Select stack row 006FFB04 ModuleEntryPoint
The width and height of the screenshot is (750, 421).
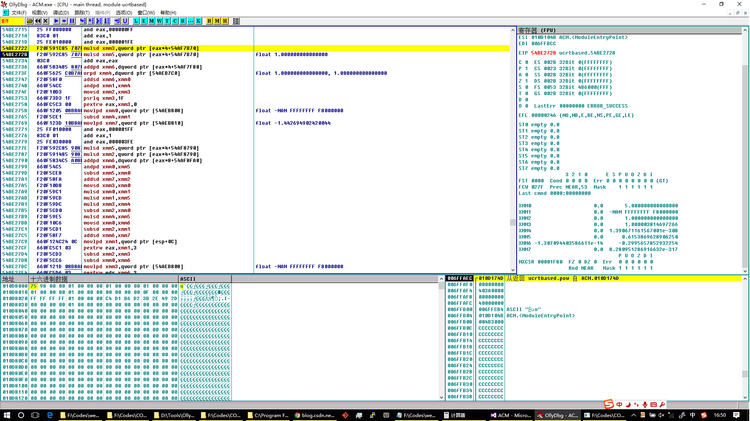tap(594, 316)
